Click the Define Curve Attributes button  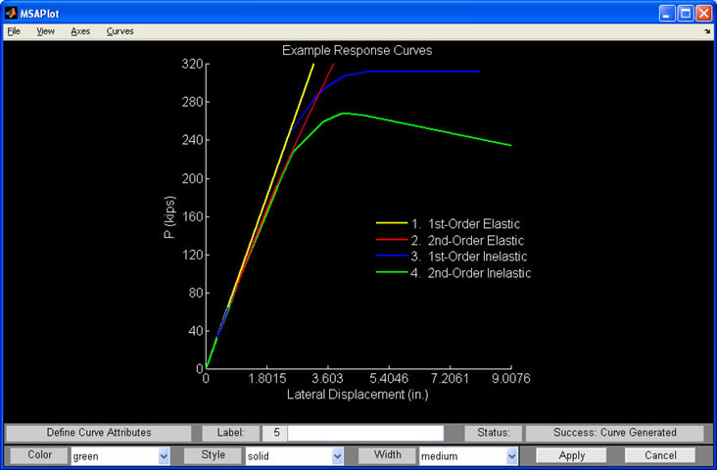(x=99, y=433)
